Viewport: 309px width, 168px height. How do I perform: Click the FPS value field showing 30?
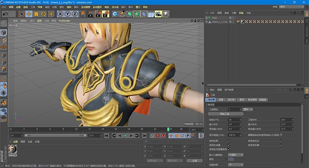[x=234, y=120]
